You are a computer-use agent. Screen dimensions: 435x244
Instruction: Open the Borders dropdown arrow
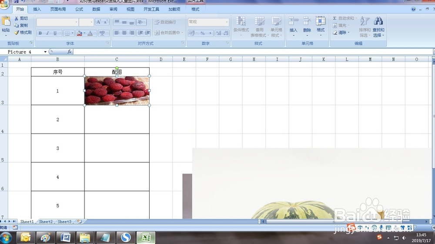(72, 33)
